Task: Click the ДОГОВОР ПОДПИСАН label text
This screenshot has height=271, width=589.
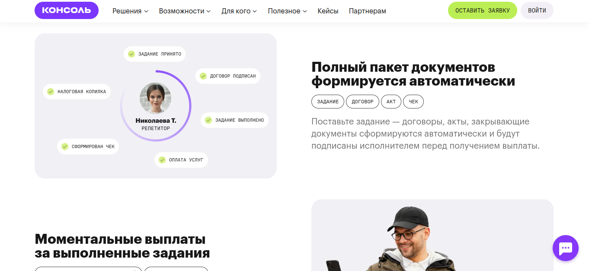Action: (x=233, y=76)
